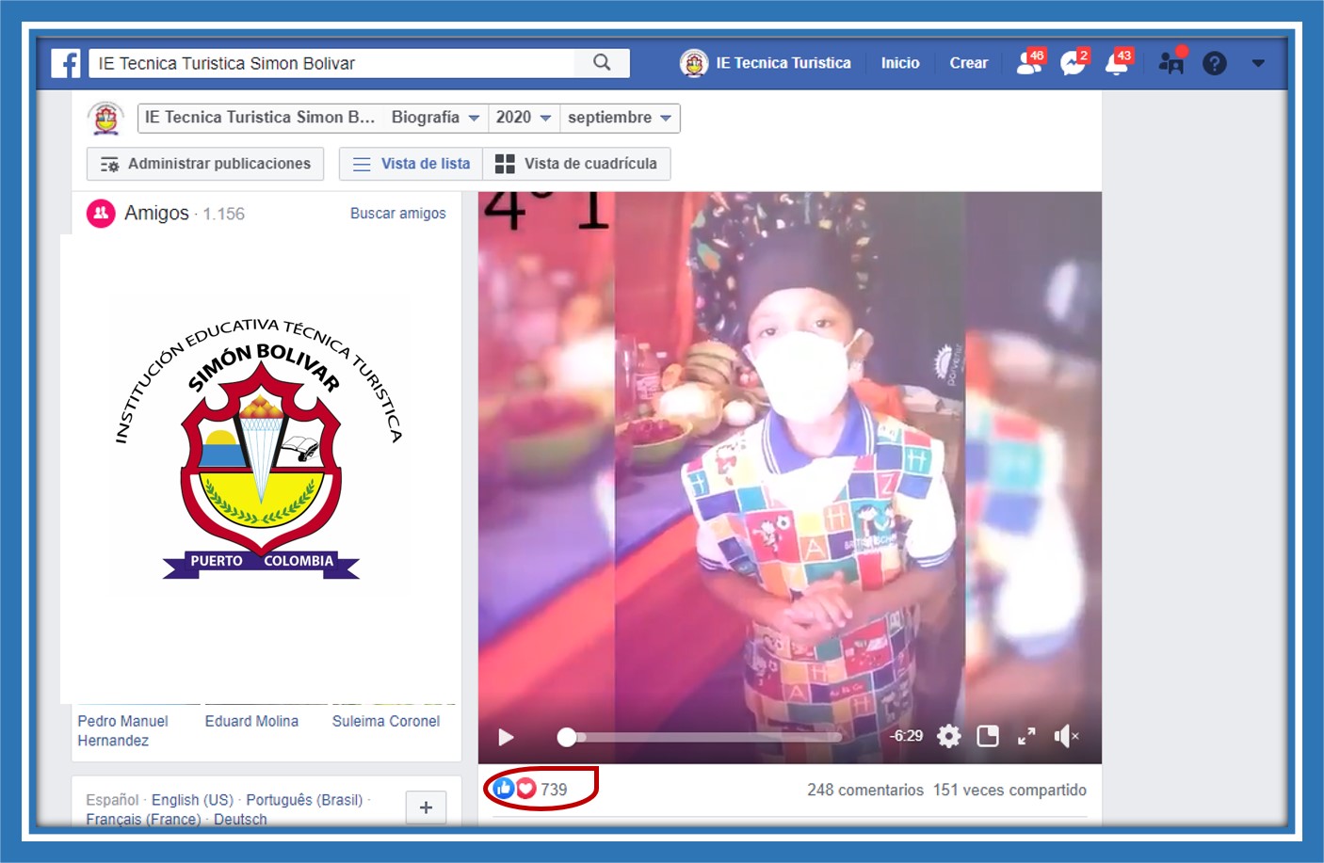Click Administrar publicaciones button
The image size is (1324, 863).
click(x=205, y=164)
